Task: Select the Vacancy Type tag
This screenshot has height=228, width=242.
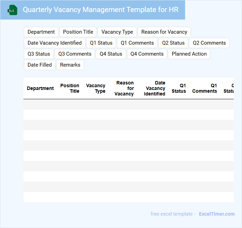Action: point(117,32)
